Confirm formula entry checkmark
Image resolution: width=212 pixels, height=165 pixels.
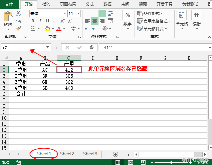click(x=79, y=47)
